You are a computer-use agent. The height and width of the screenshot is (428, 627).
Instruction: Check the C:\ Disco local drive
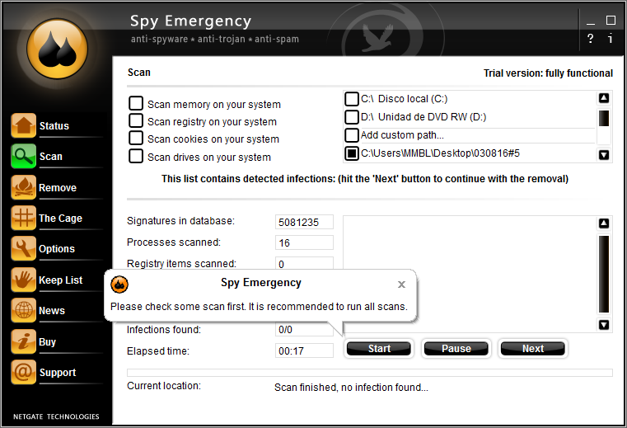point(352,99)
